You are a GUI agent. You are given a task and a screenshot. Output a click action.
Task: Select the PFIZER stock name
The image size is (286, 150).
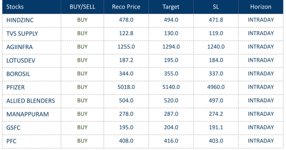(15, 87)
